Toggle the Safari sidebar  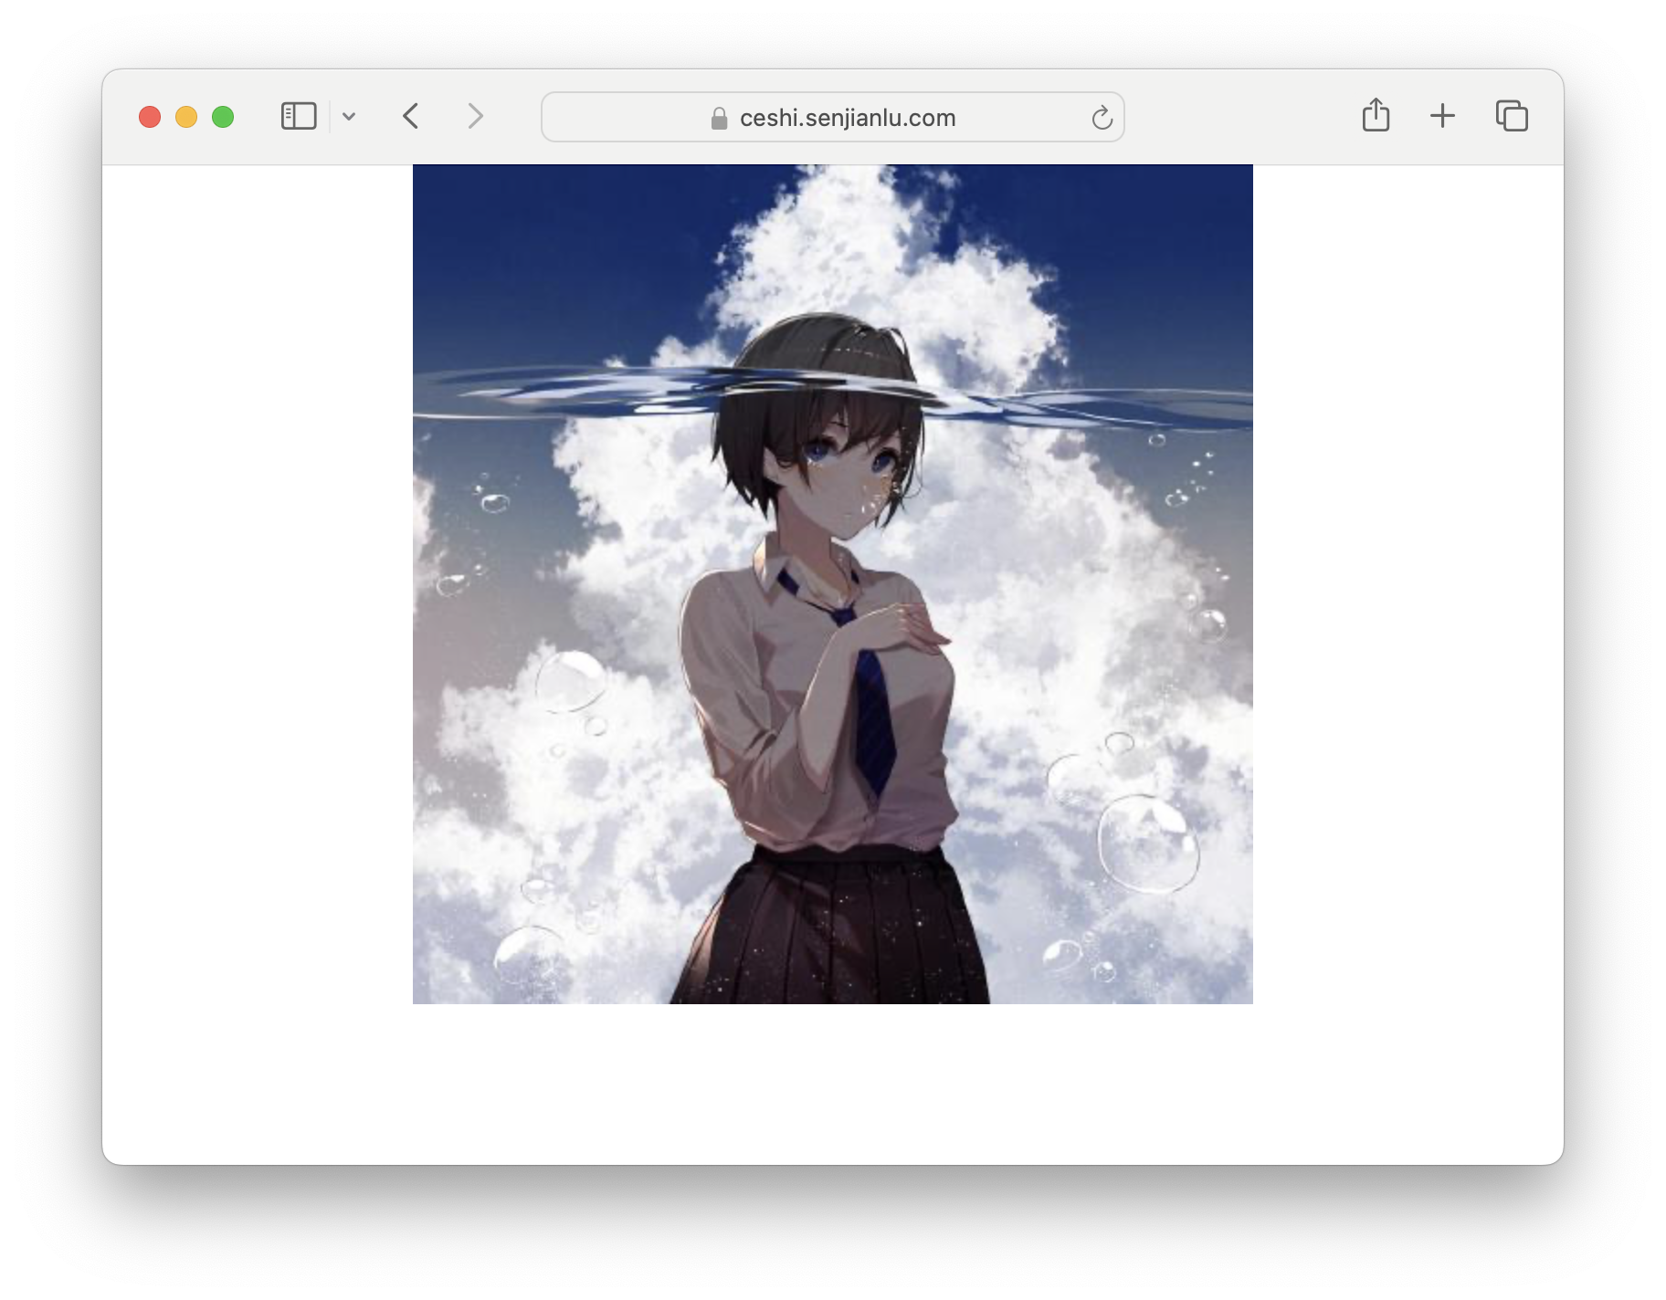(x=299, y=117)
